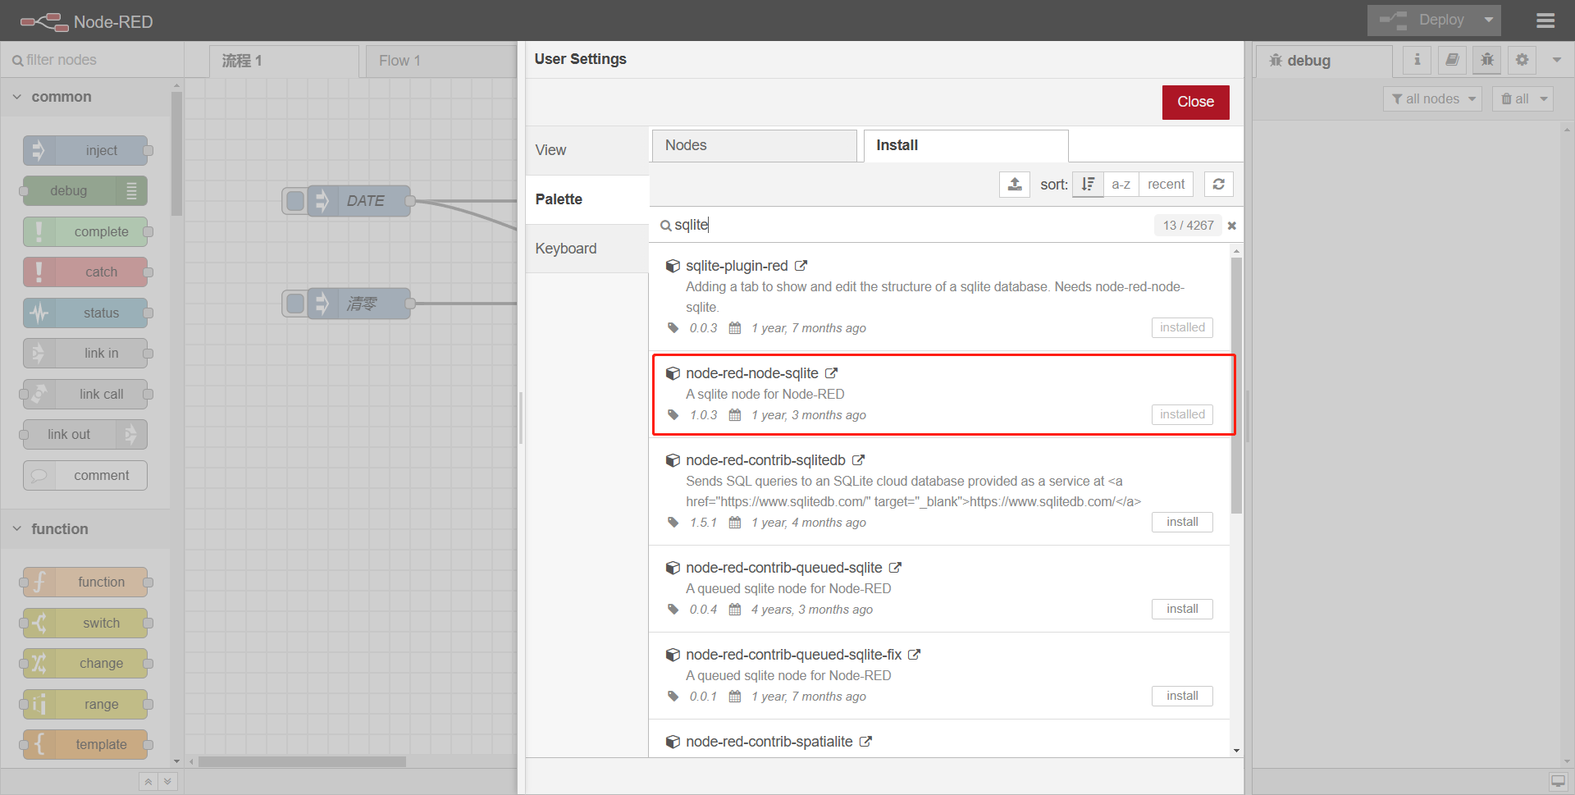Click the upload module tgz icon
Viewport: 1575px width, 795px height.
1015,185
